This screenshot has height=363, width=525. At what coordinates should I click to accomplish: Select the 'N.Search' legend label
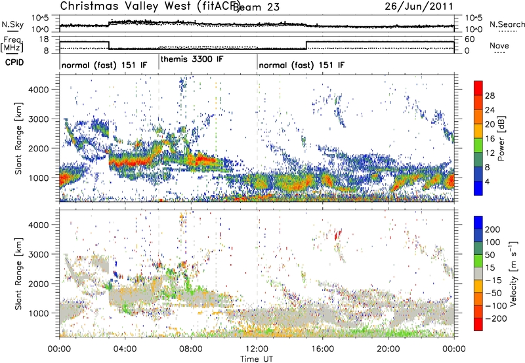(x=507, y=24)
